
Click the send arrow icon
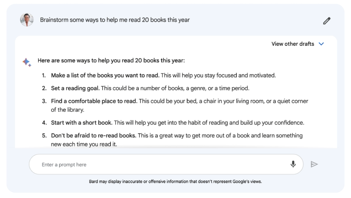(x=314, y=164)
